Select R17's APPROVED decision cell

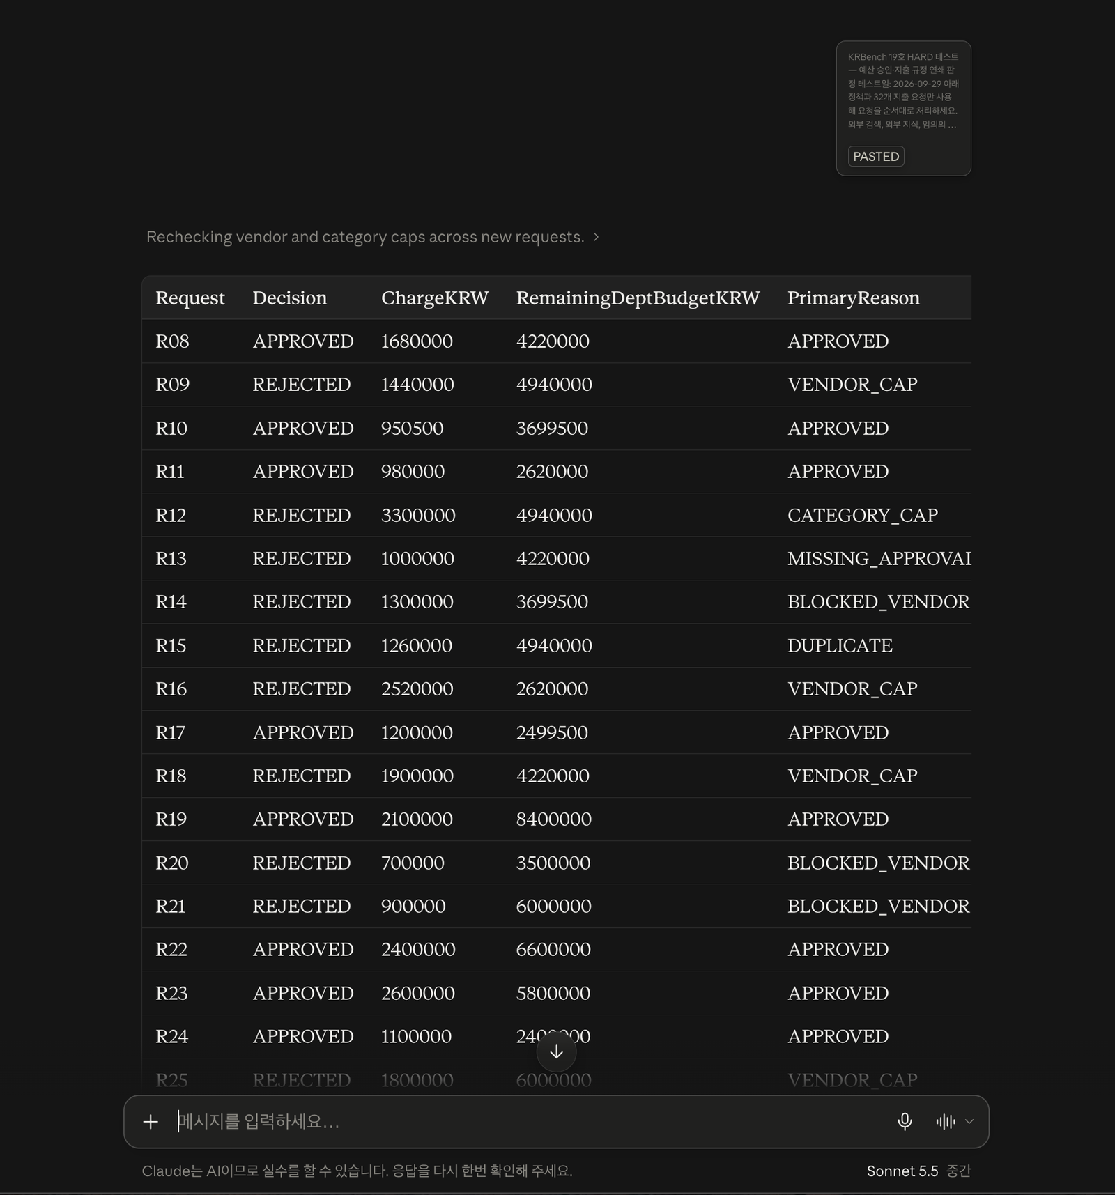coord(303,733)
